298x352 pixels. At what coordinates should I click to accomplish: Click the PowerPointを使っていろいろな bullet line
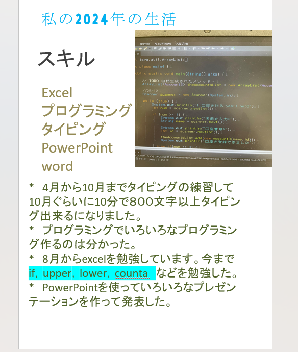coord(133,288)
